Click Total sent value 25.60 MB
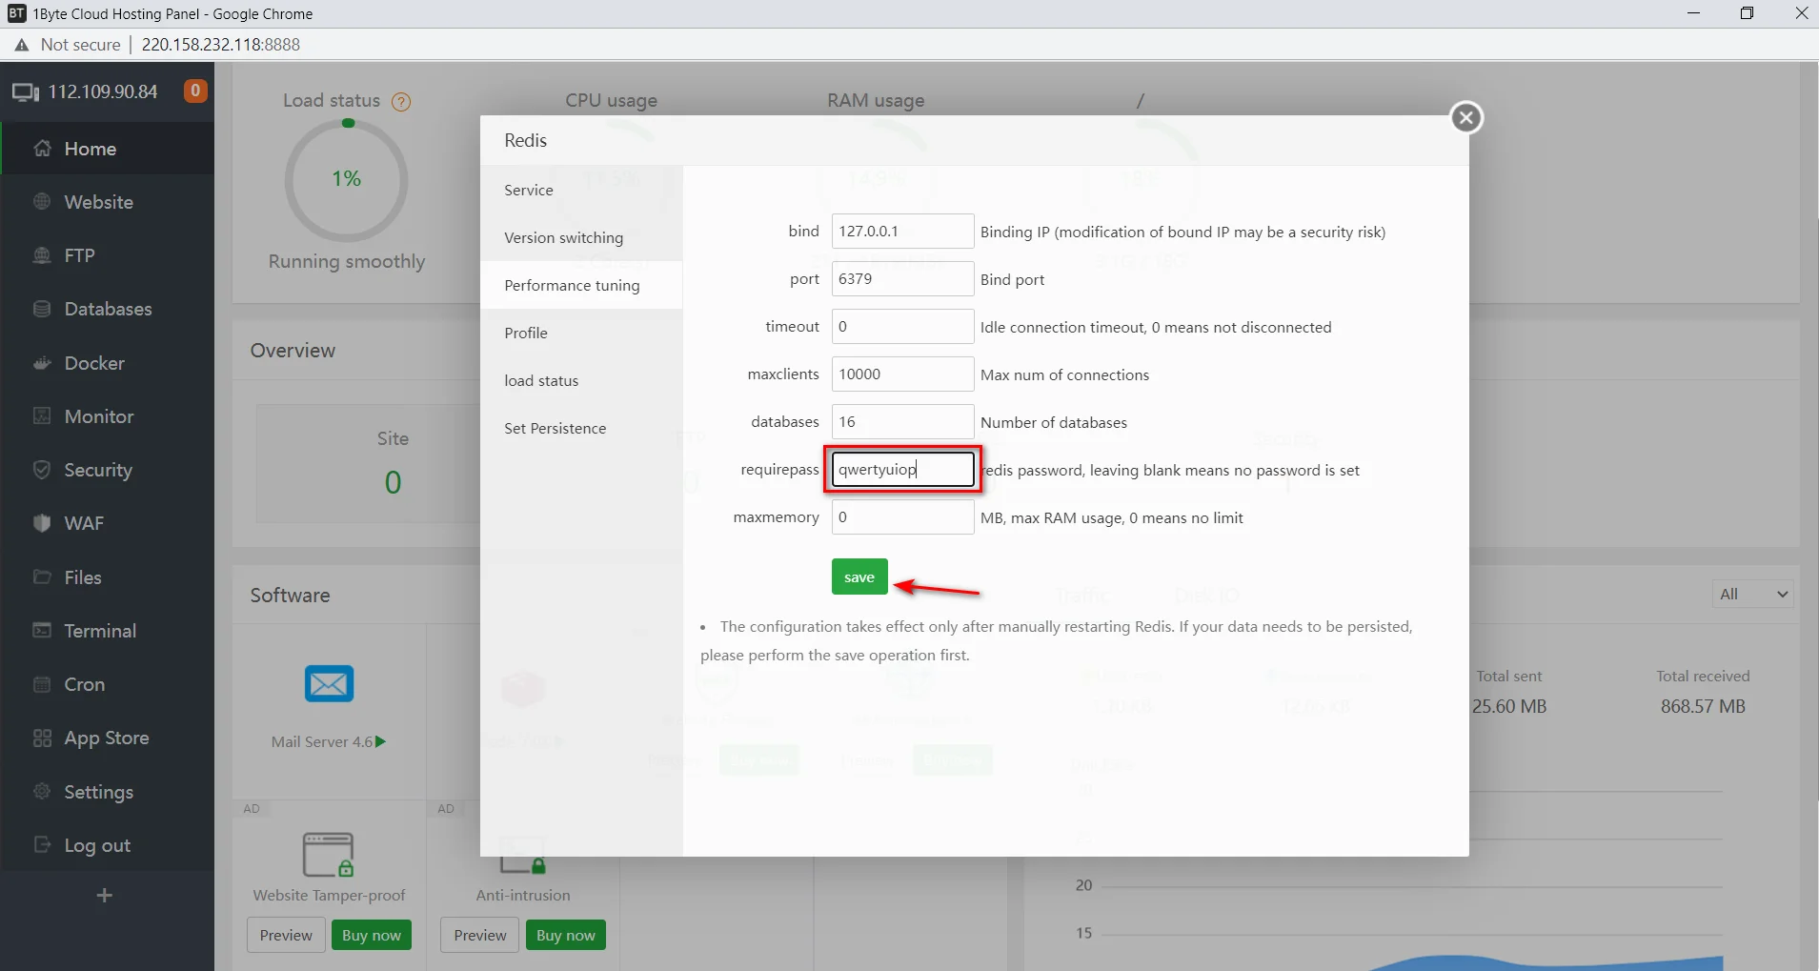 coord(1509,706)
